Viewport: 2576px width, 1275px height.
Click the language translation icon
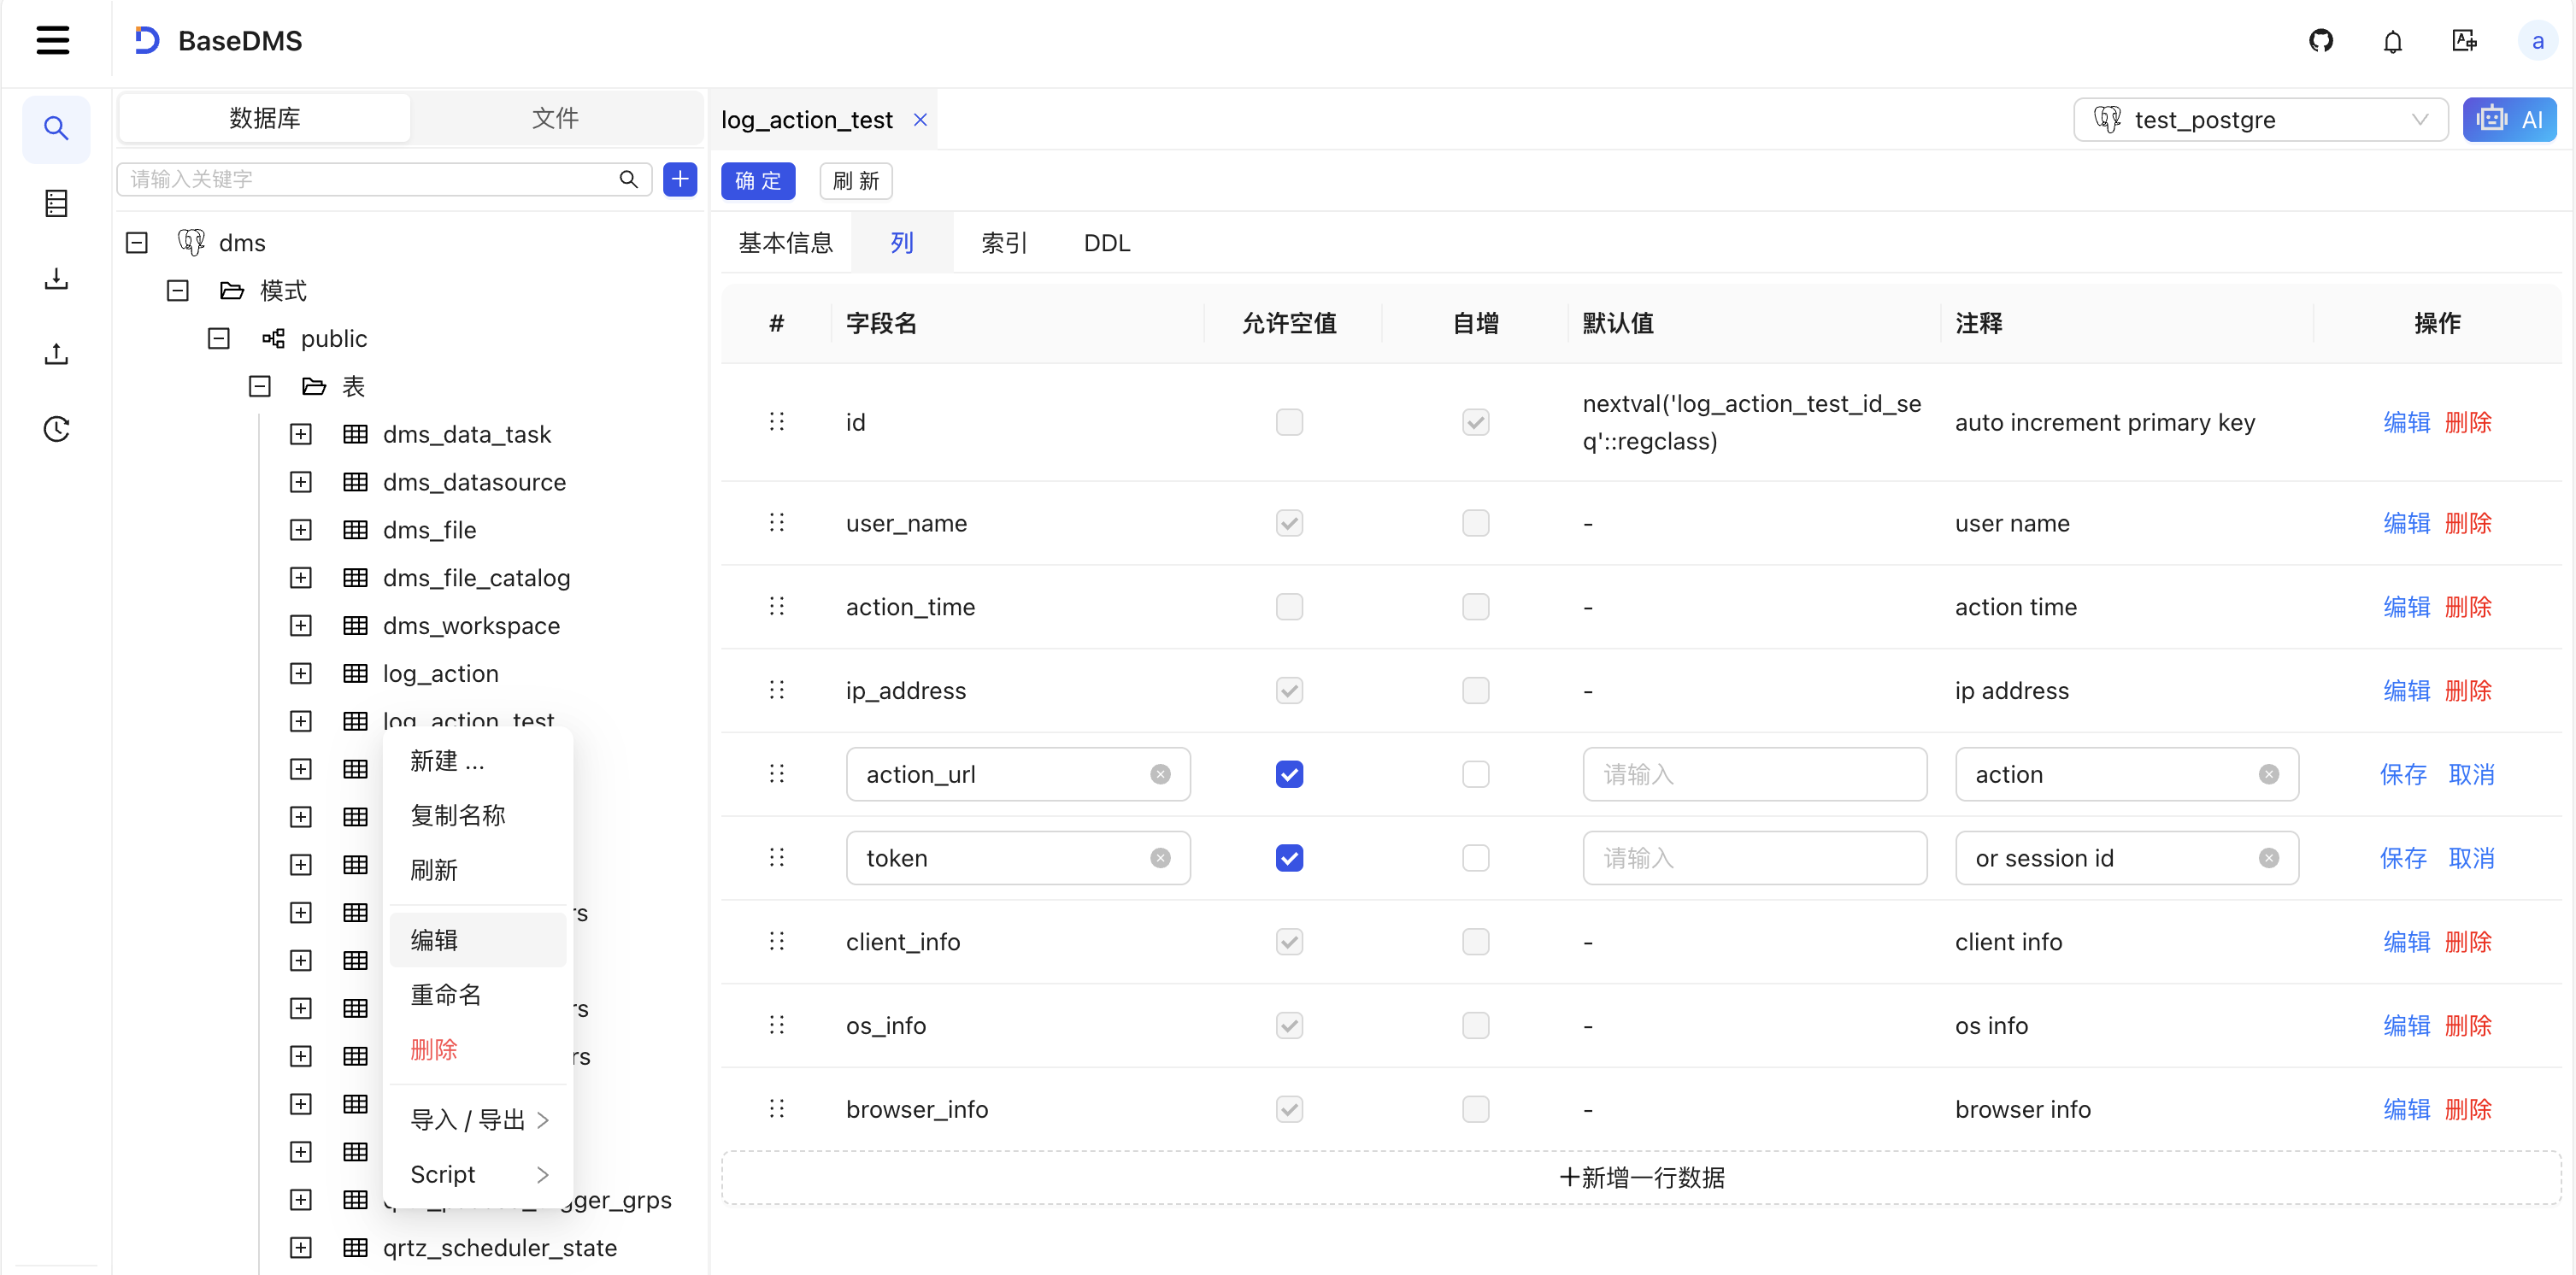[2464, 41]
